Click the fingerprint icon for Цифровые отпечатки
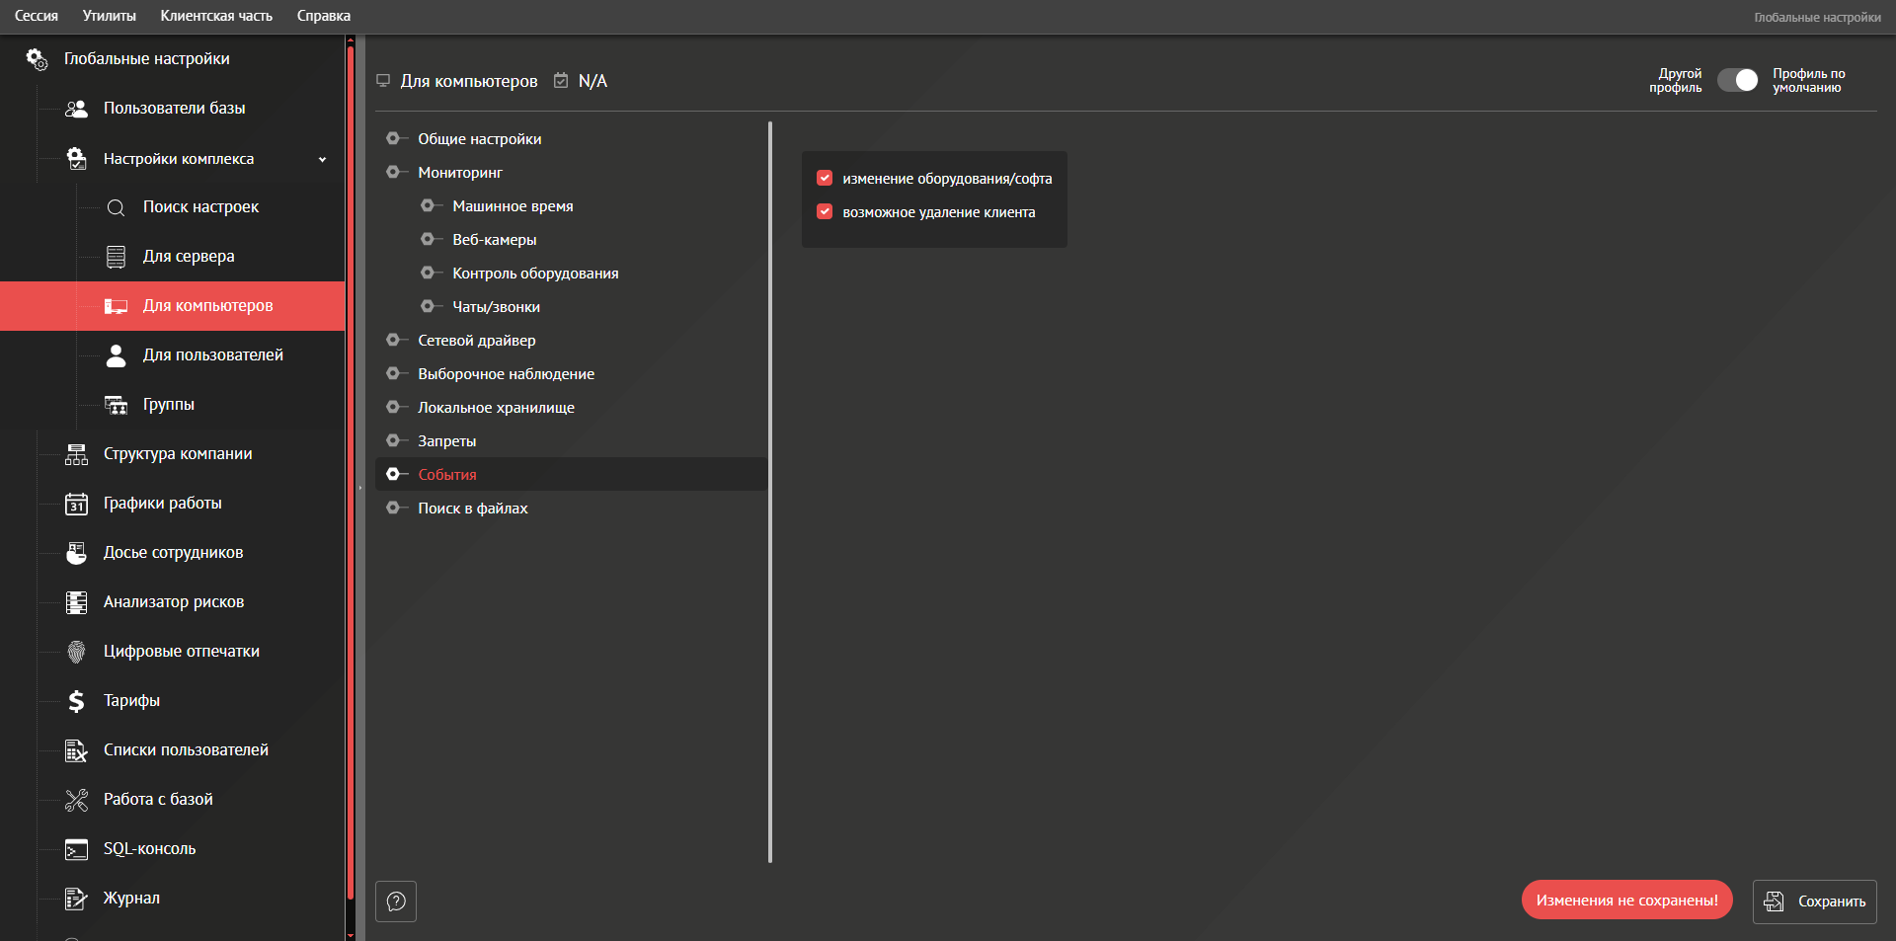1896x941 pixels. pos(76,652)
